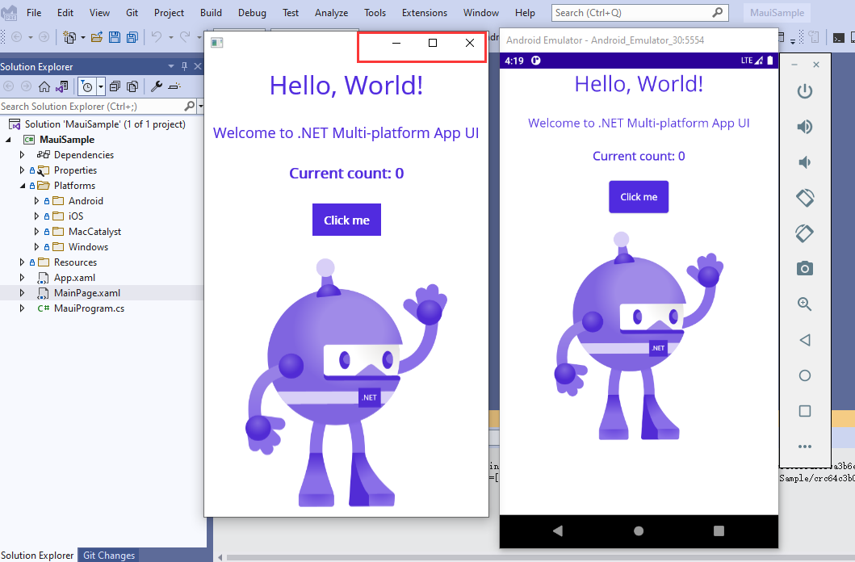Open Properties via the wrench icon
The height and width of the screenshot is (562, 855).
[157, 86]
